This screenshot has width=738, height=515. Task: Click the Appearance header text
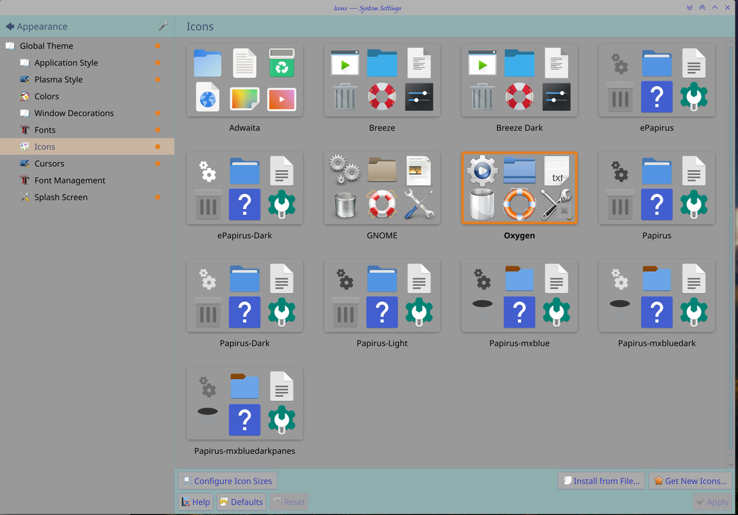[42, 26]
